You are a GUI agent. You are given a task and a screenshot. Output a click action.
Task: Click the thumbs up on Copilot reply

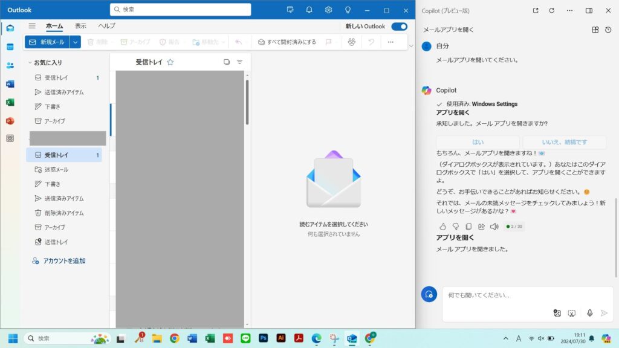(x=442, y=227)
